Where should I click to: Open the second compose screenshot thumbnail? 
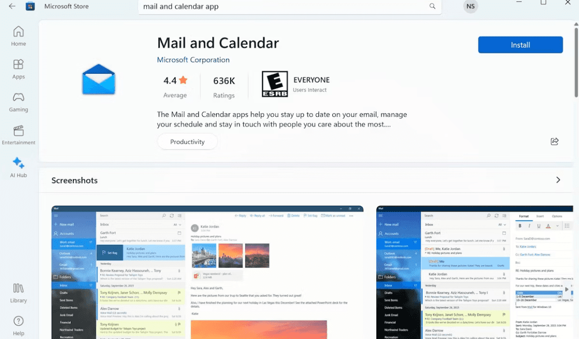pos(475,272)
